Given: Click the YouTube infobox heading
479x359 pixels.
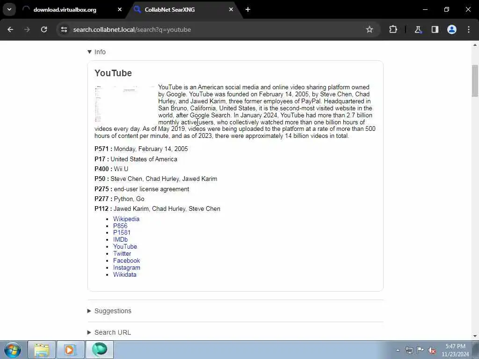Looking at the screenshot, I should (x=113, y=73).
